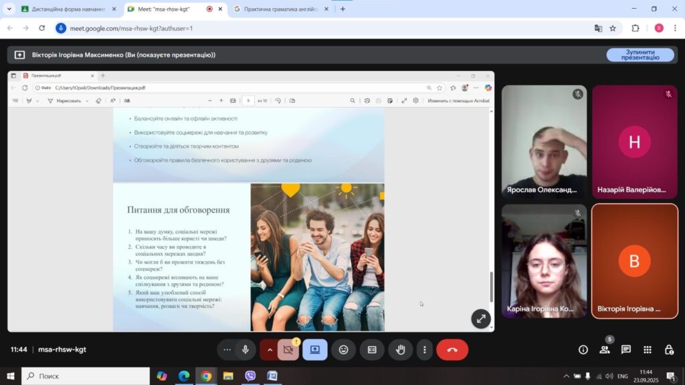Hang up the Meet call
Viewport: 685px width, 385px height.
pos(452,350)
